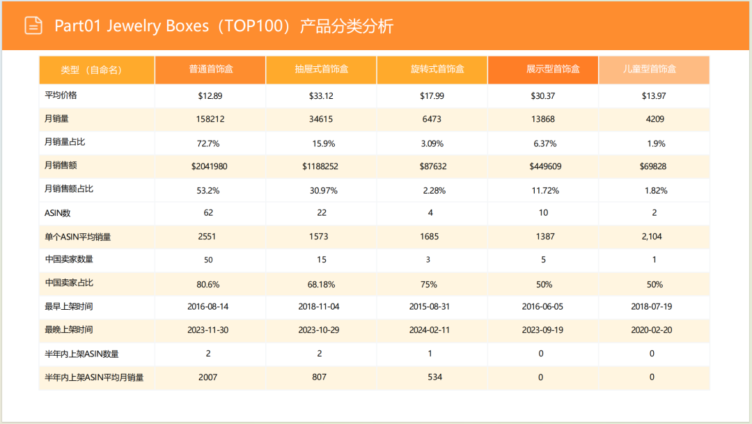
Task: Click the row label 月销售额占比
Action: 69,189
